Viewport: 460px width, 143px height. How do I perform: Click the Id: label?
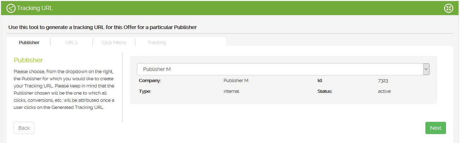tap(320, 81)
